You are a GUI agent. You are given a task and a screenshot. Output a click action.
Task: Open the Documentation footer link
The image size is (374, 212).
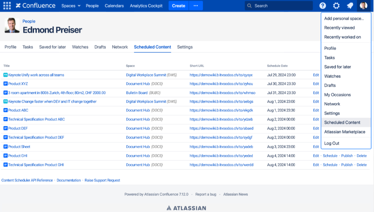pos(69,180)
